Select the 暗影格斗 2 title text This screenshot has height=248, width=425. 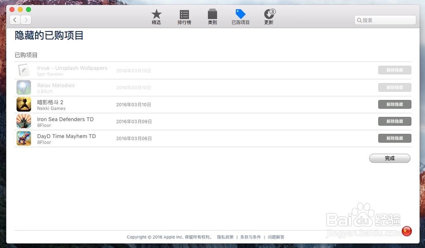pos(50,102)
